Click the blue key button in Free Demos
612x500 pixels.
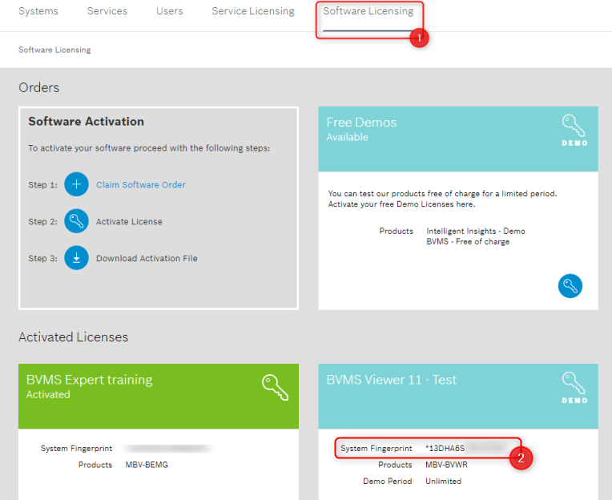coord(570,286)
